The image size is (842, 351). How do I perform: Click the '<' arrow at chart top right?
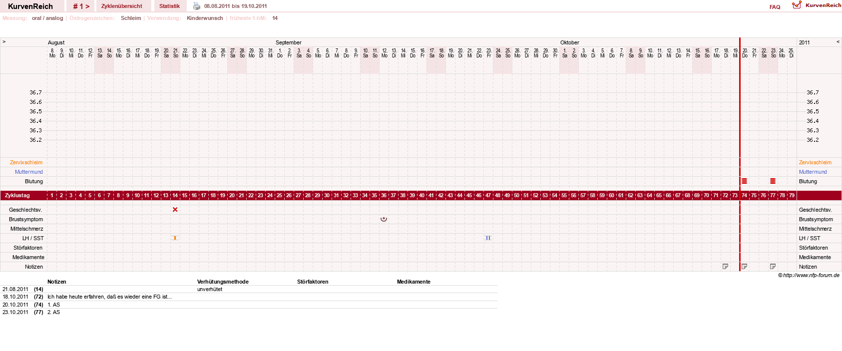click(x=838, y=42)
